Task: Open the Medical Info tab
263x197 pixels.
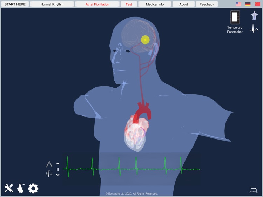Action: click(155, 4)
